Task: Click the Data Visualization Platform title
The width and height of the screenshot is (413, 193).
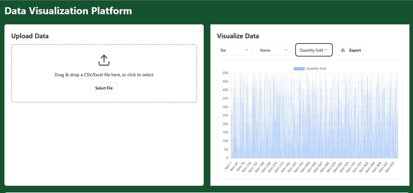Action: (x=68, y=11)
